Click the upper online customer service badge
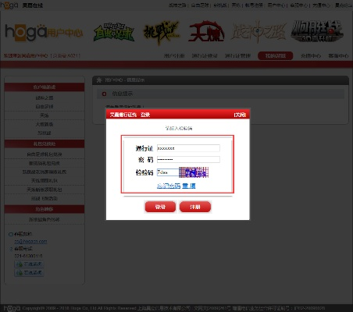Image resolution: width=353 pixels, height=312 pixels. click(x=29, y=264)
